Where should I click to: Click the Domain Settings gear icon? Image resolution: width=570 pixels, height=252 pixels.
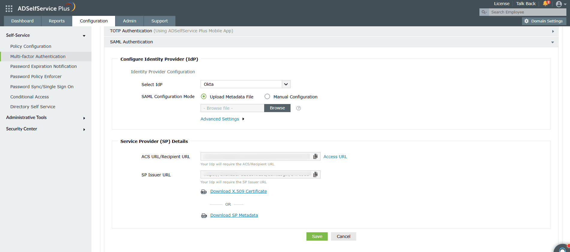527,21
